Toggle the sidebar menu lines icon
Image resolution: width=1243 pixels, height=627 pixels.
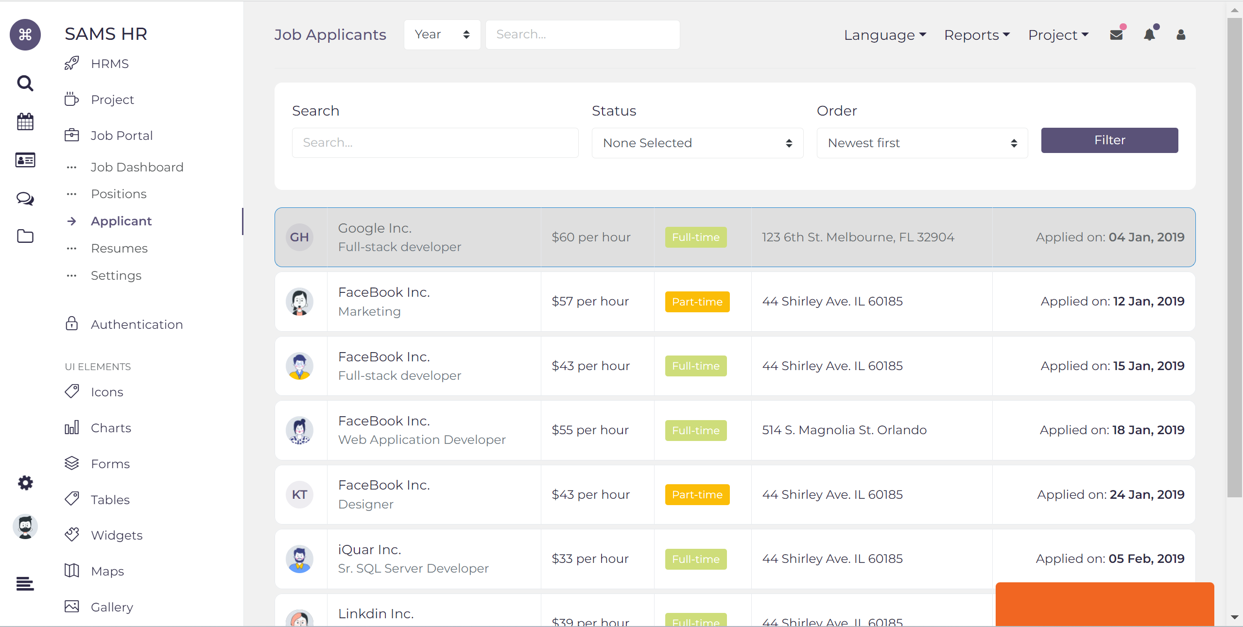tap(25, 583)
